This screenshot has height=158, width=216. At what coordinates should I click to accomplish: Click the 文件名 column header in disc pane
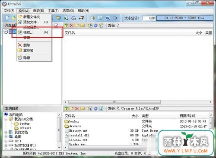click(x=70, y=33)
